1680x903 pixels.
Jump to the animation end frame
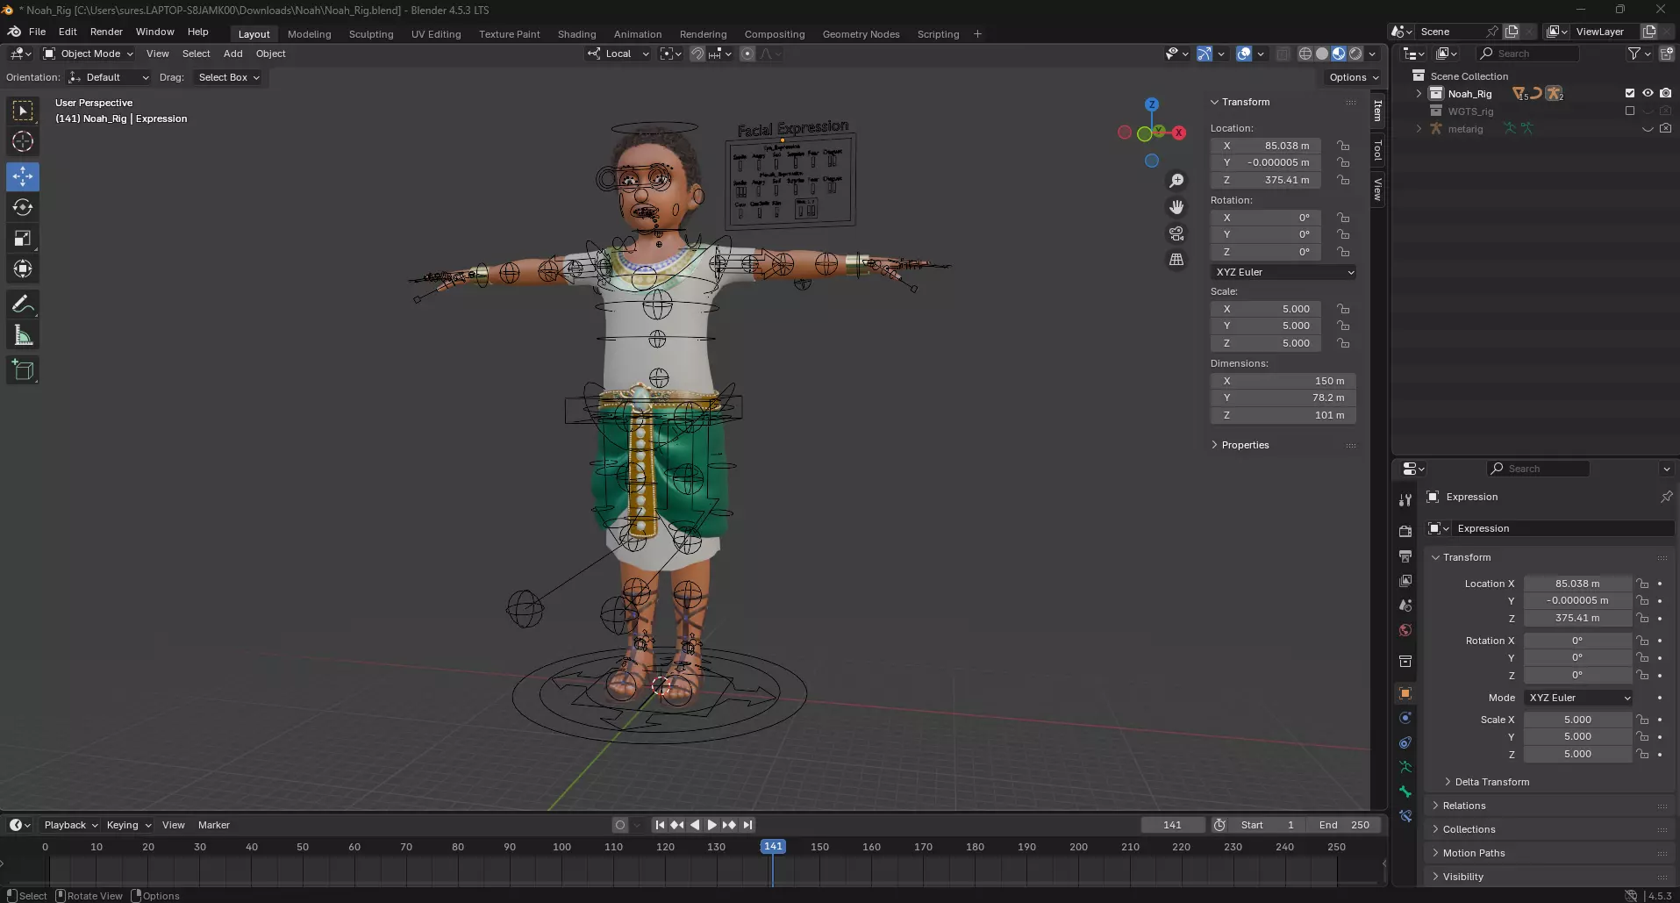(747, 825)
